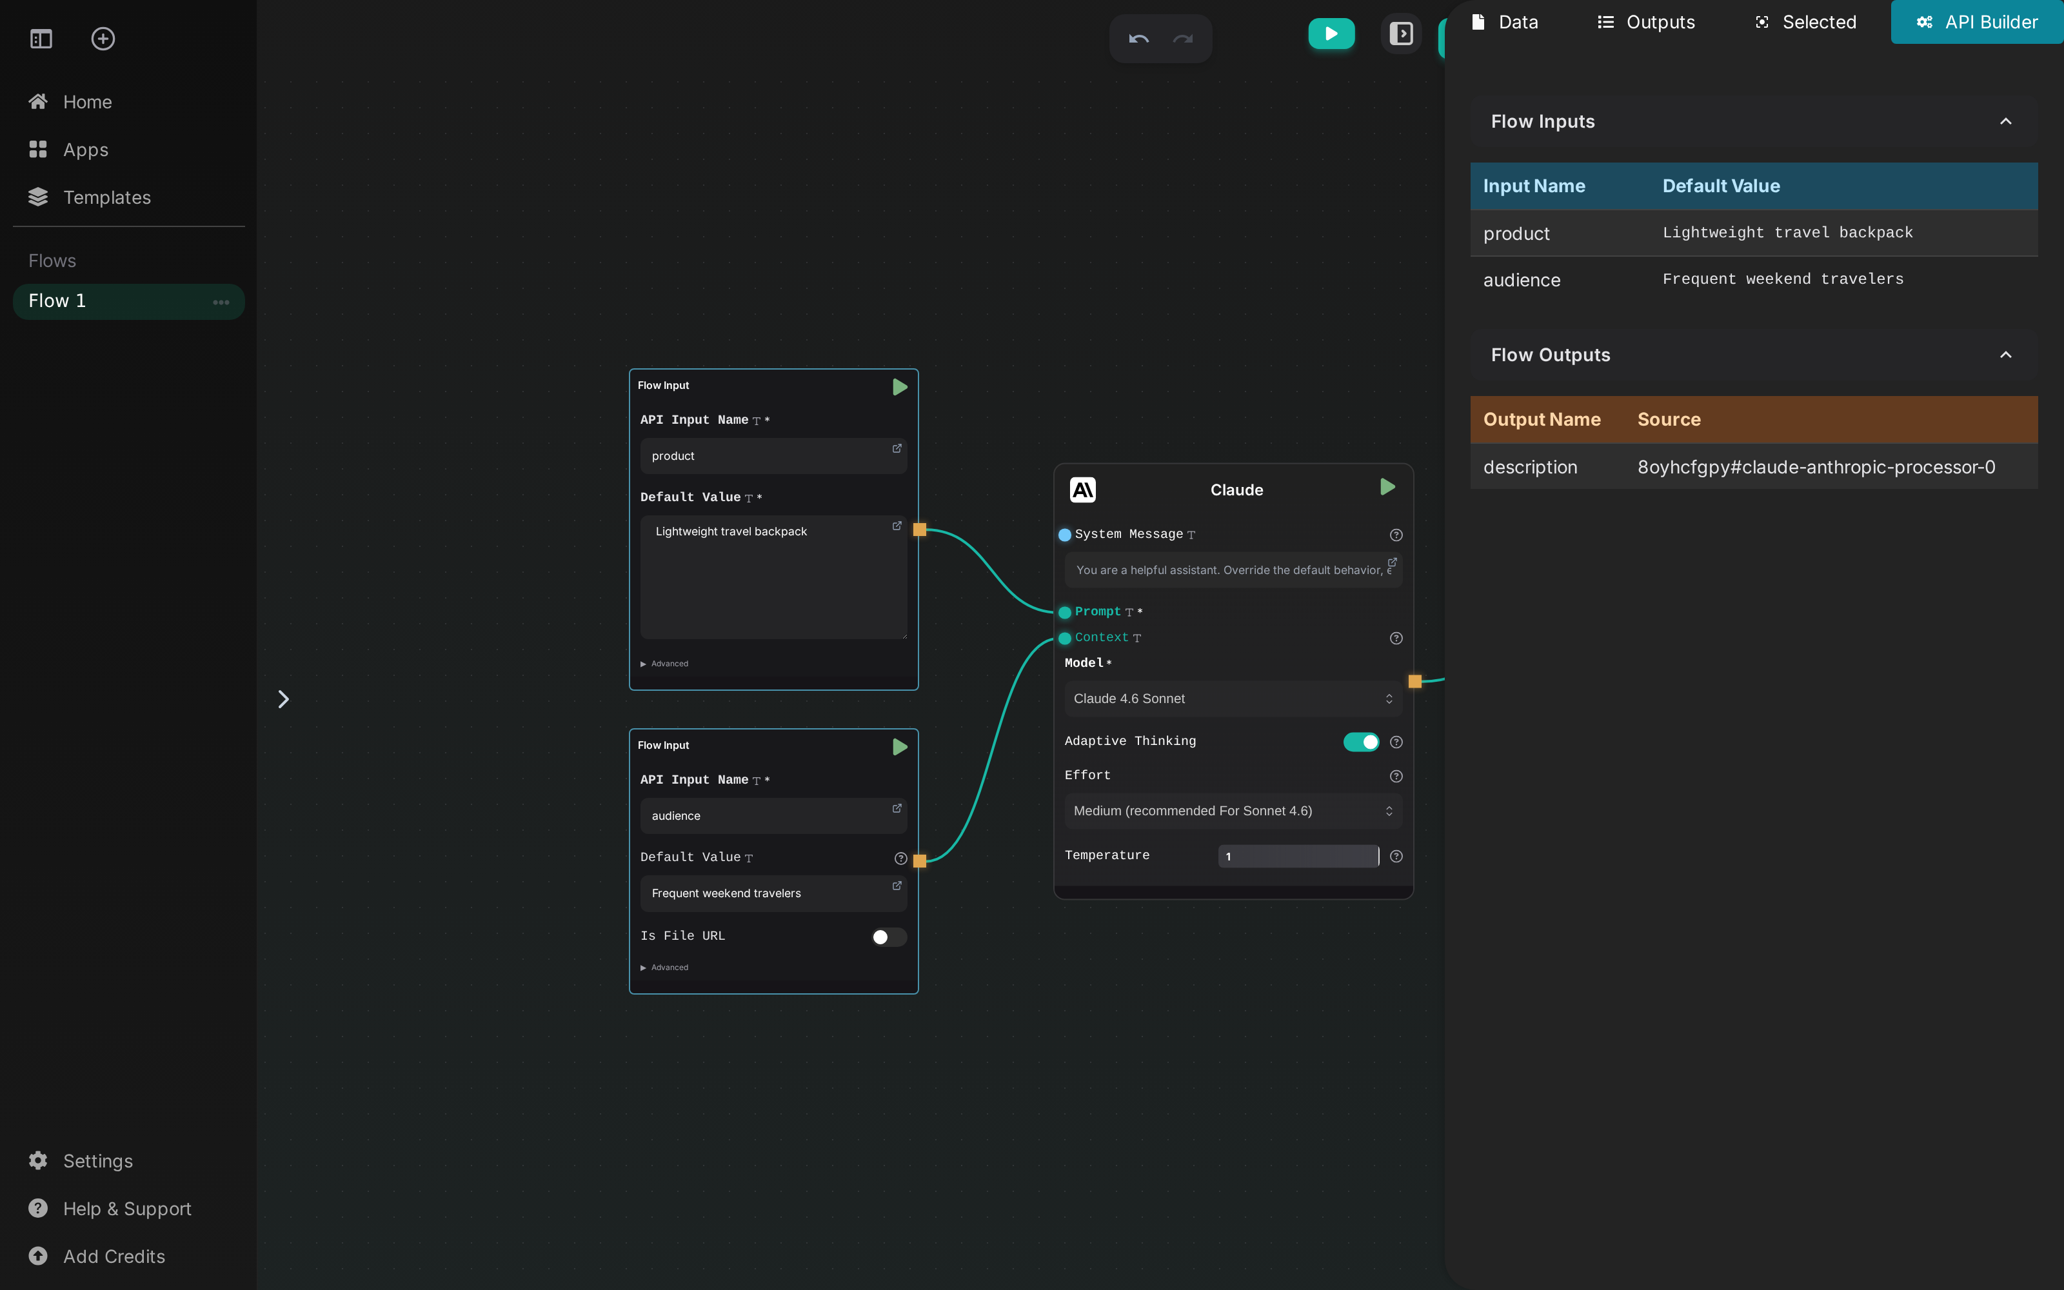Image resolution: width=2064 pixels, height=1290 pixels.
Task: Open Help & Support
Action: click(110, 1209)
